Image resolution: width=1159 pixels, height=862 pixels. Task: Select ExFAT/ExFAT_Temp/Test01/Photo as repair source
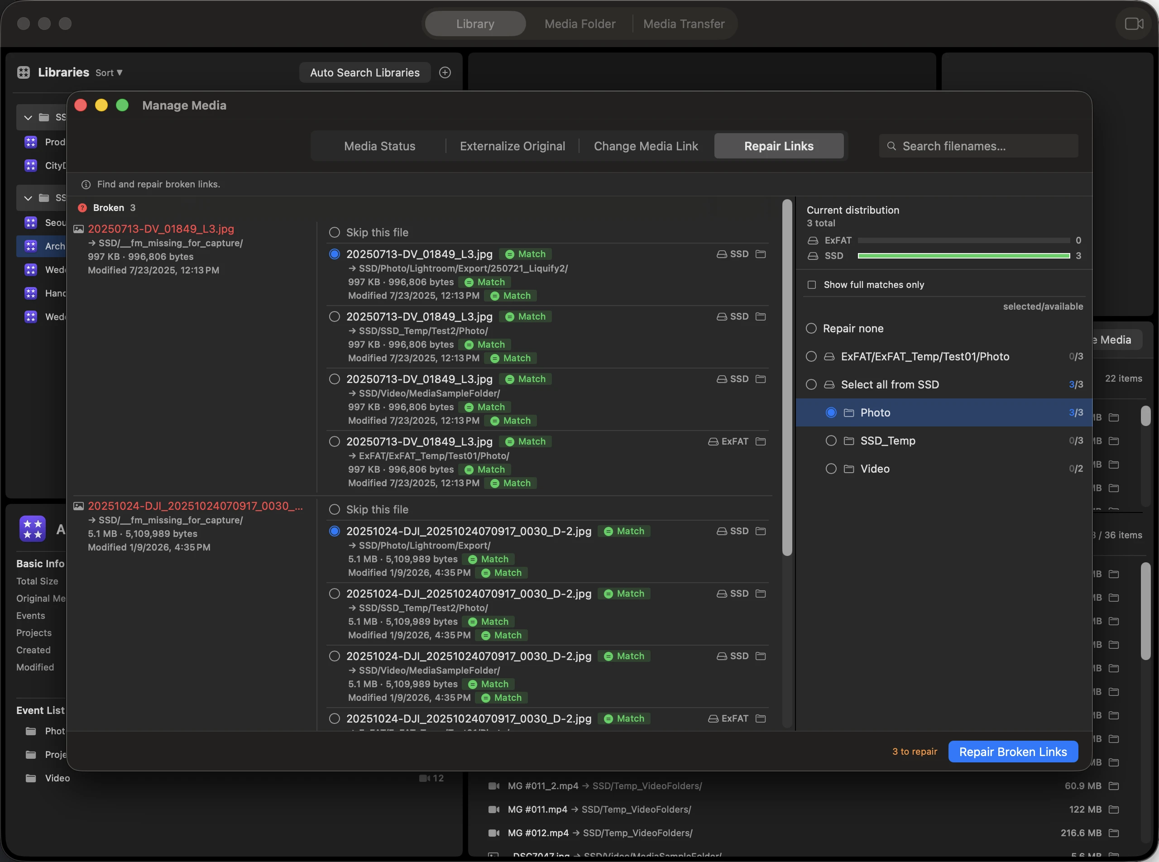(x=811, y=357)
